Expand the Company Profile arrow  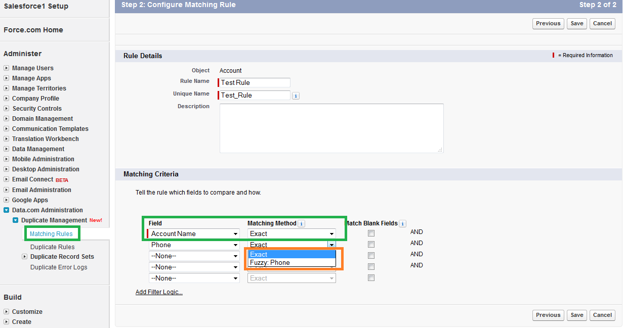(x=6, y=99)
